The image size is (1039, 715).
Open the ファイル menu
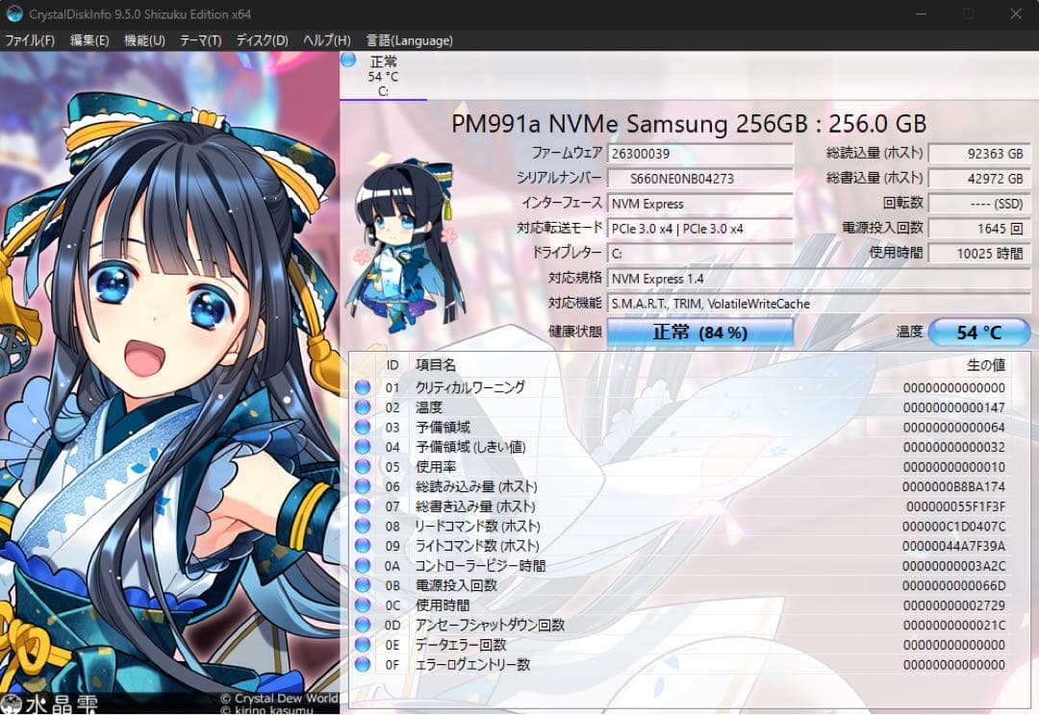29,40
